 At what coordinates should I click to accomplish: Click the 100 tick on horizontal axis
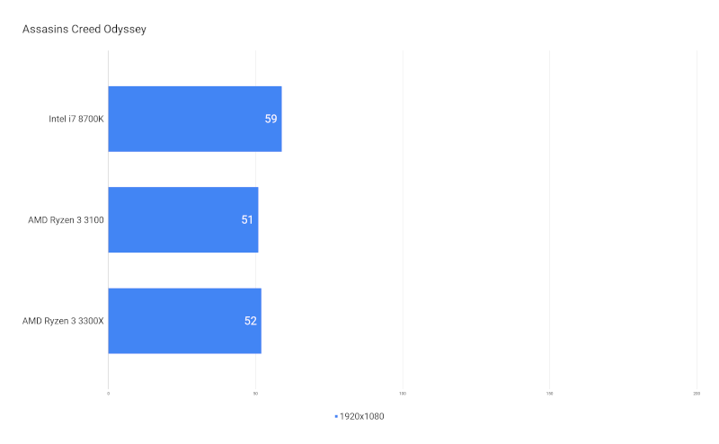403,394
